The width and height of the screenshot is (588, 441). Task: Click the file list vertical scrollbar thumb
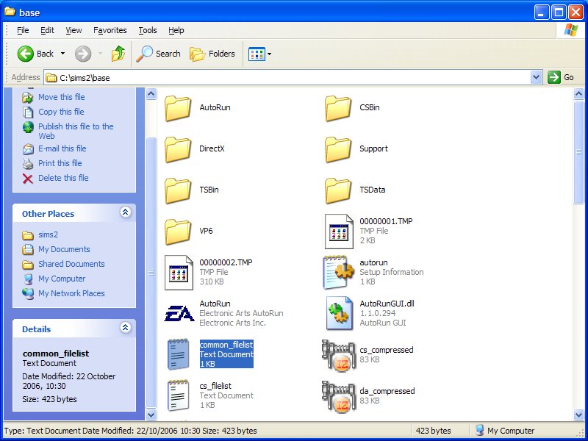point(578,152)
